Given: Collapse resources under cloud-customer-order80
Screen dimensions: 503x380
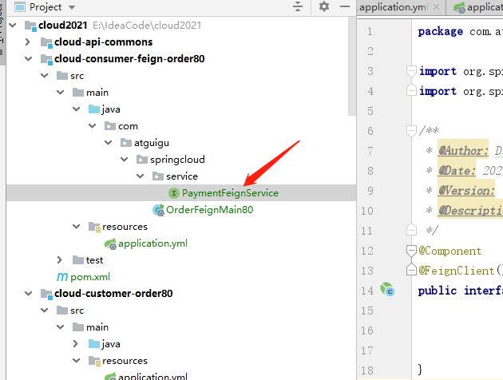Looking at the screenshot, I should tap(77, 360).
